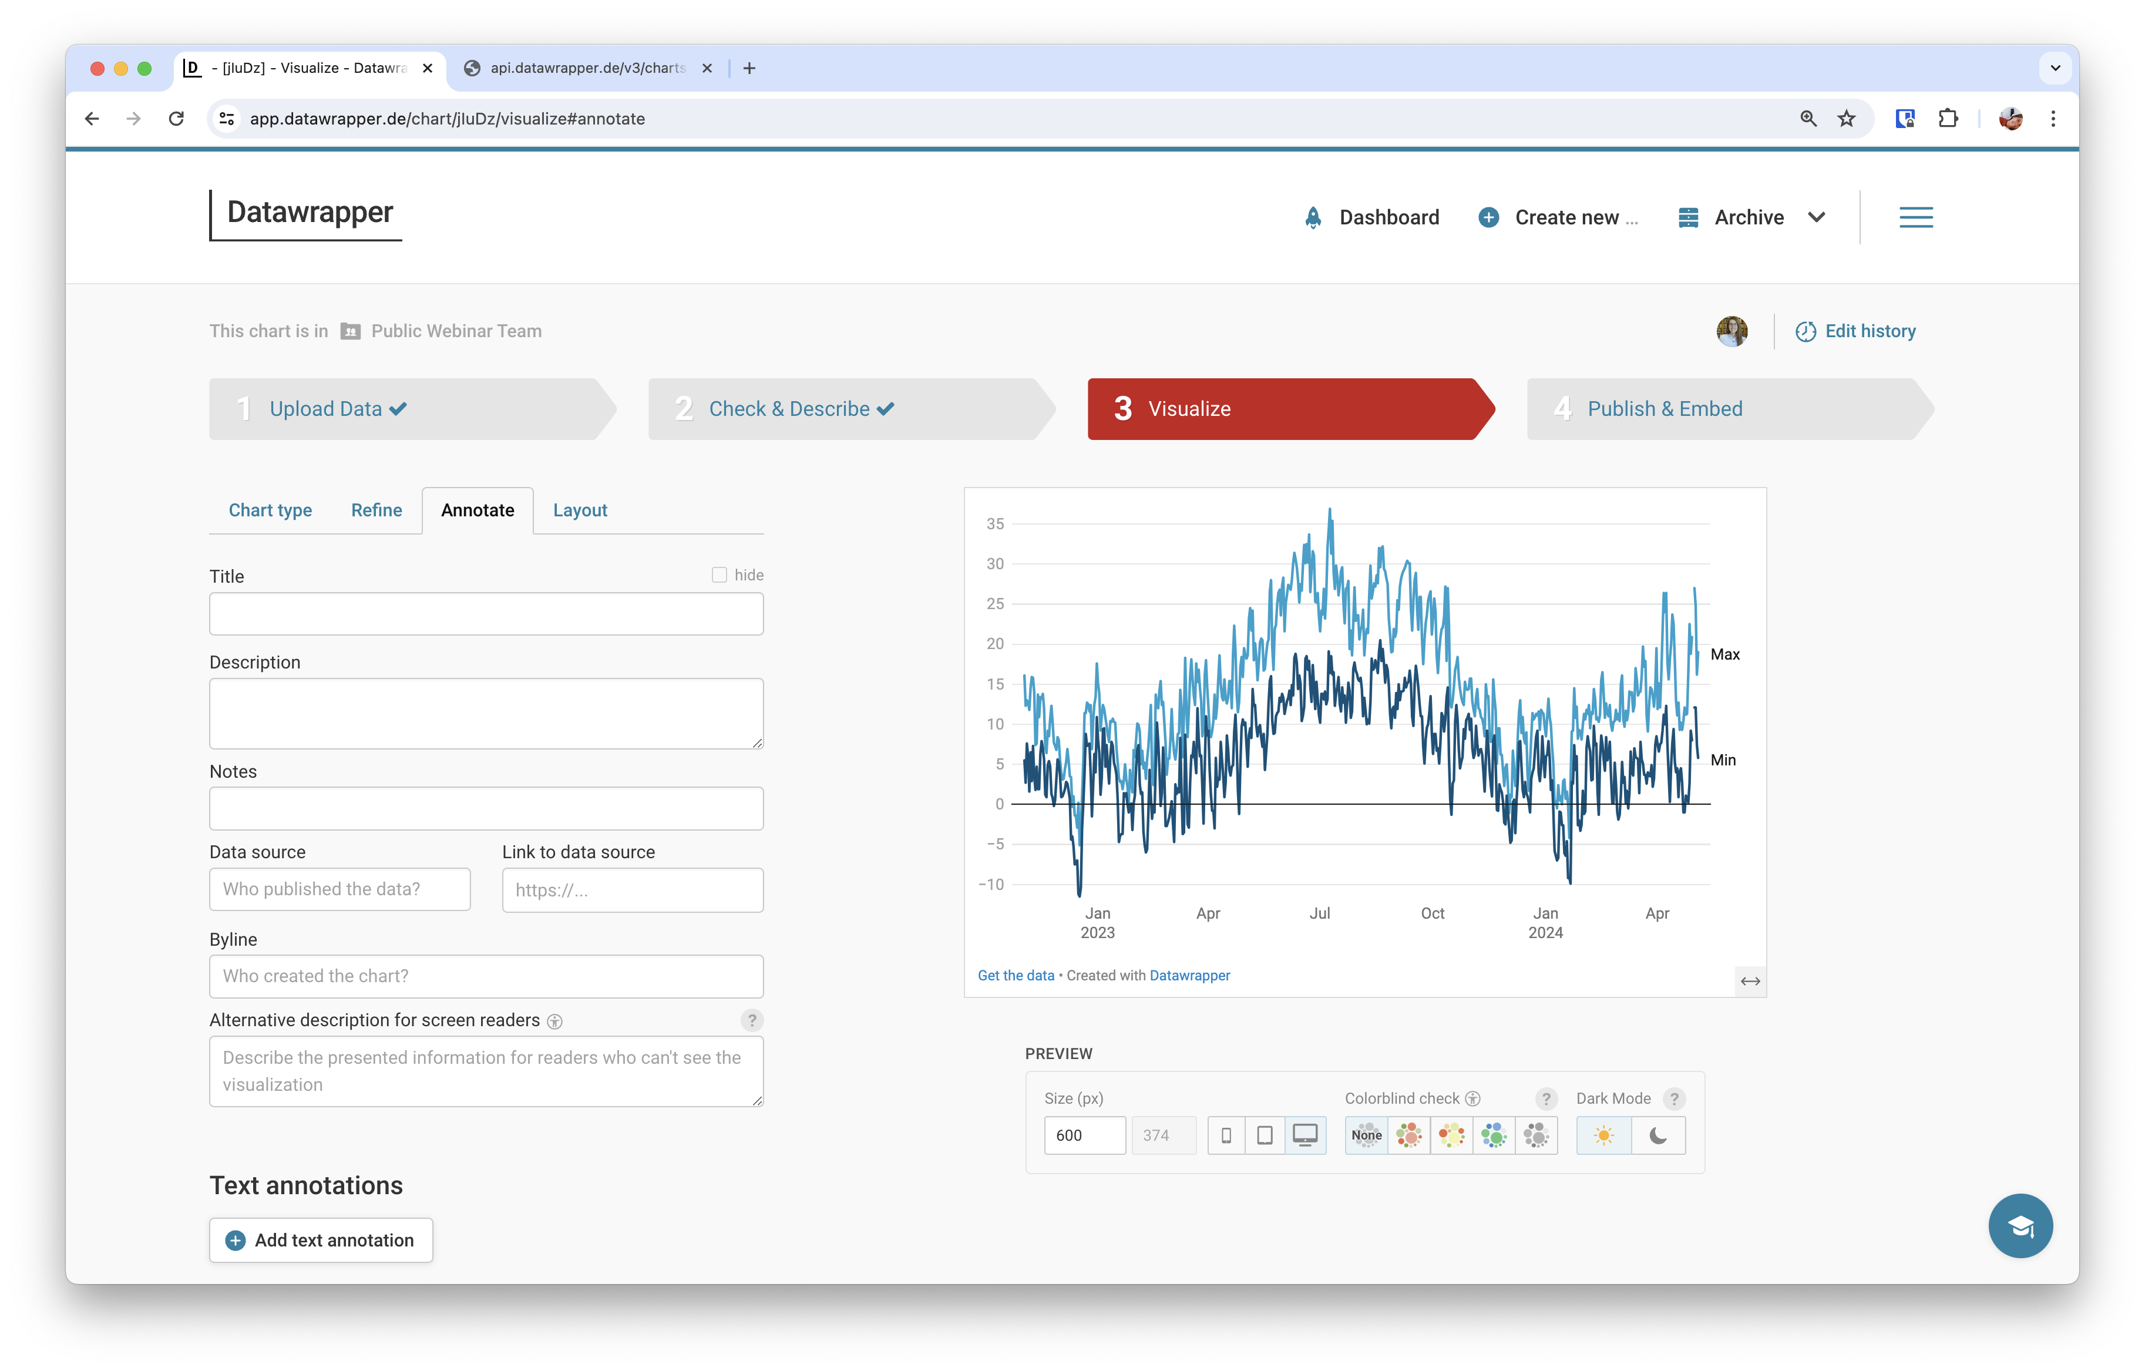Open the Datawrapper credit link in chart footer

[x=1189, y=976]
